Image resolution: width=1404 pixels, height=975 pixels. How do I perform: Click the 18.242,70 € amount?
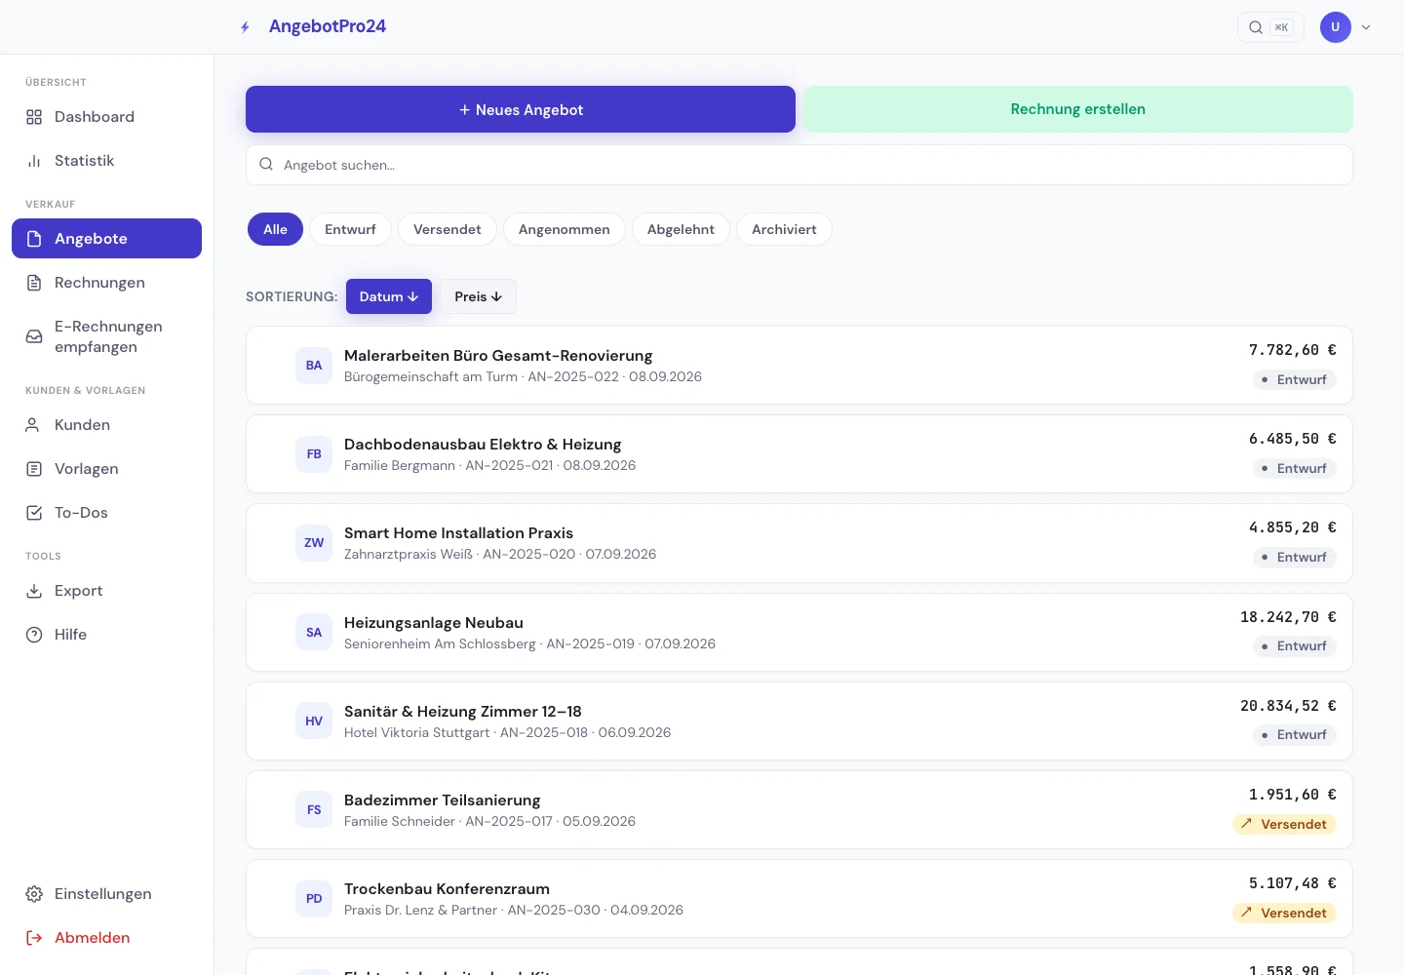(x=1288, y=617)
